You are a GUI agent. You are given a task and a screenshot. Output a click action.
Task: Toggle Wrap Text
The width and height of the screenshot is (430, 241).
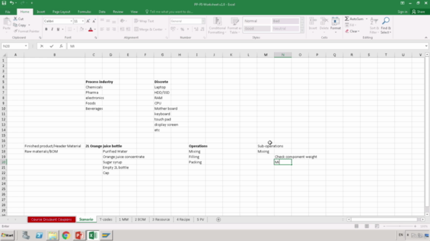pos(144,21)
